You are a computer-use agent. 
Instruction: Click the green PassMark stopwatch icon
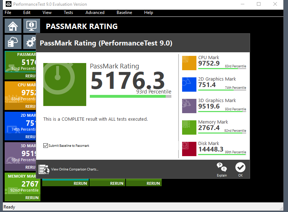pyautogui.click(x=65, y=85)
